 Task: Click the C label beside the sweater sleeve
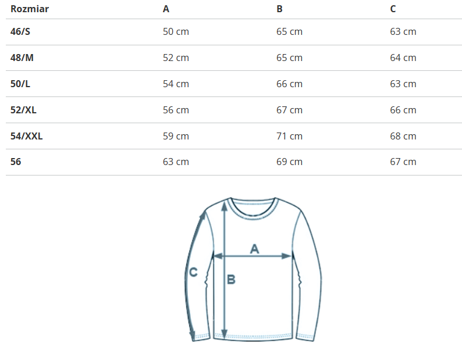194,271
